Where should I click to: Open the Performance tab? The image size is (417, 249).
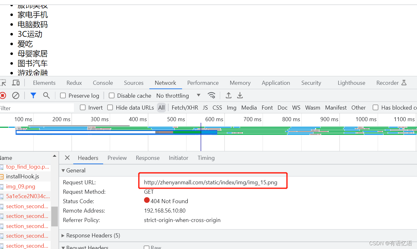[x=203, y=83]
